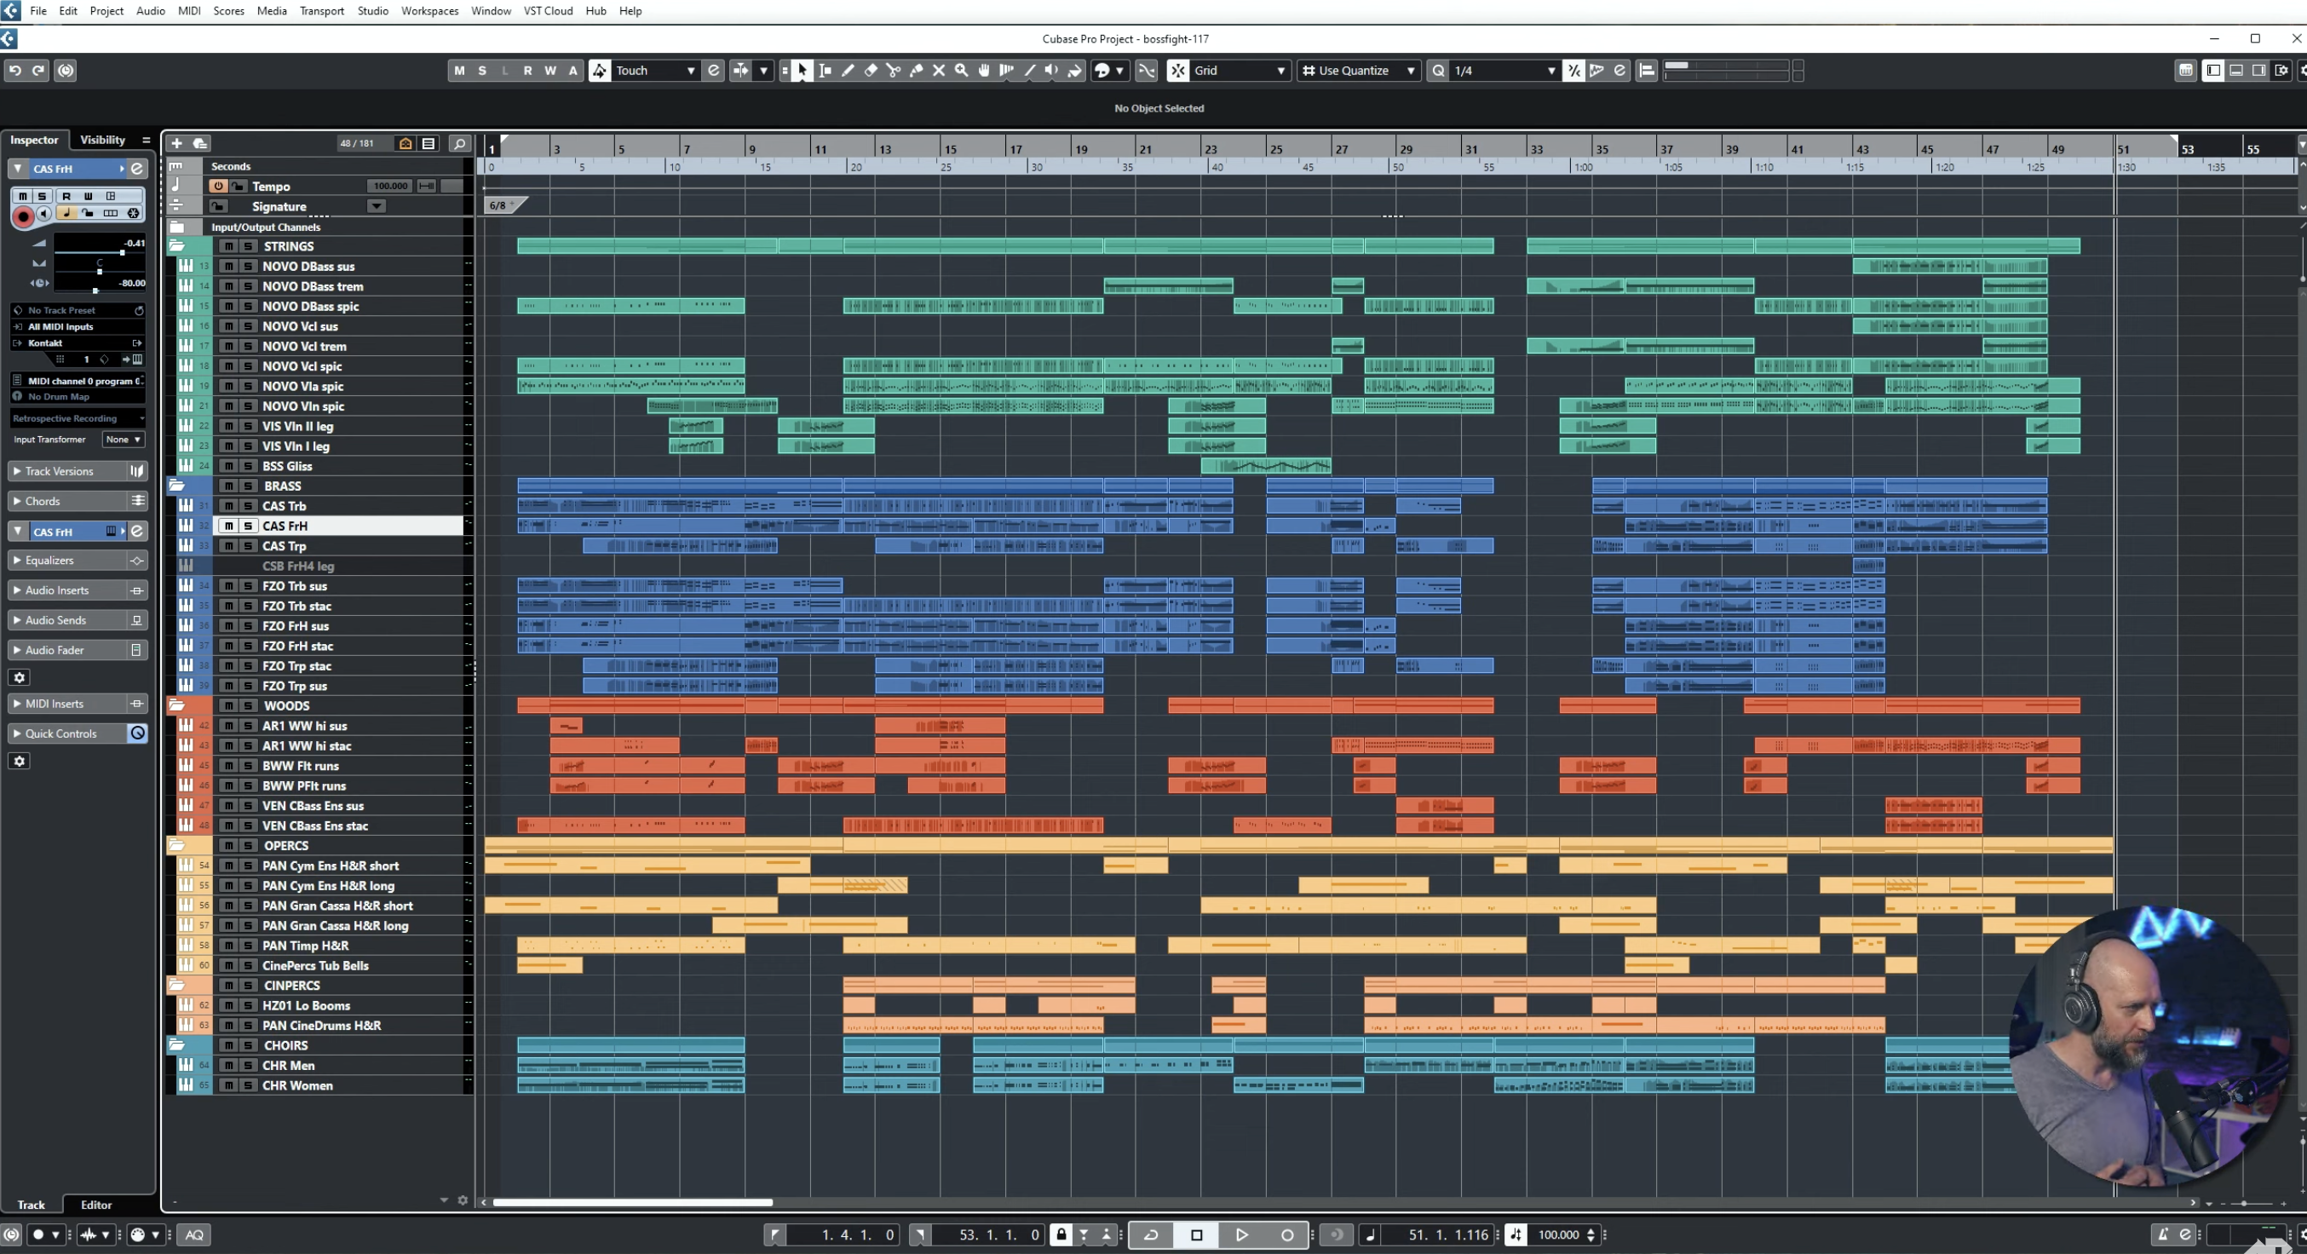Open the Transport menu
This screenshot has width=2307, height=1254.
click(321, 11)
